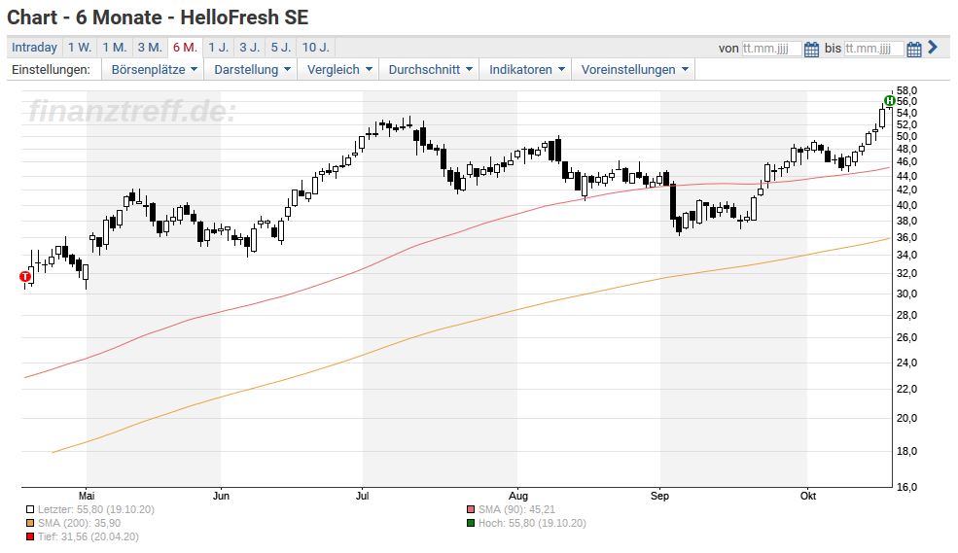Expand the Börsenplätze dropdown
The width and height of the screenshot is (958, 553).
coord(154,70)
